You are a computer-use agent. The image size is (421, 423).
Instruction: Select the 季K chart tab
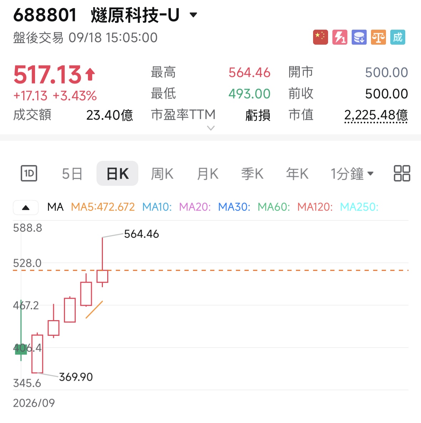click(252, 174)
